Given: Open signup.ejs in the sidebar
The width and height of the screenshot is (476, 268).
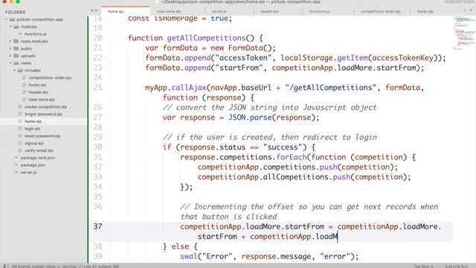Looking at the screenshot, I should pos(34,144).
